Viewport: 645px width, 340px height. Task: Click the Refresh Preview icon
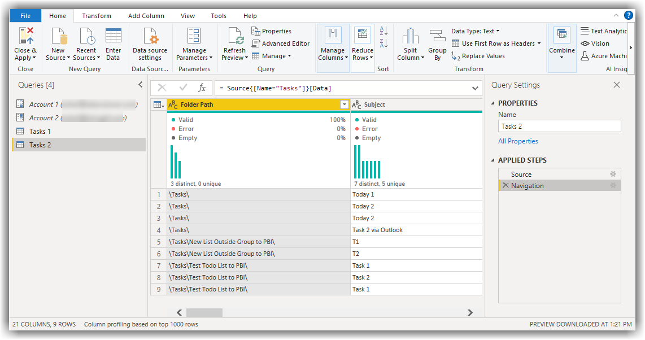[x=236, y=36]
